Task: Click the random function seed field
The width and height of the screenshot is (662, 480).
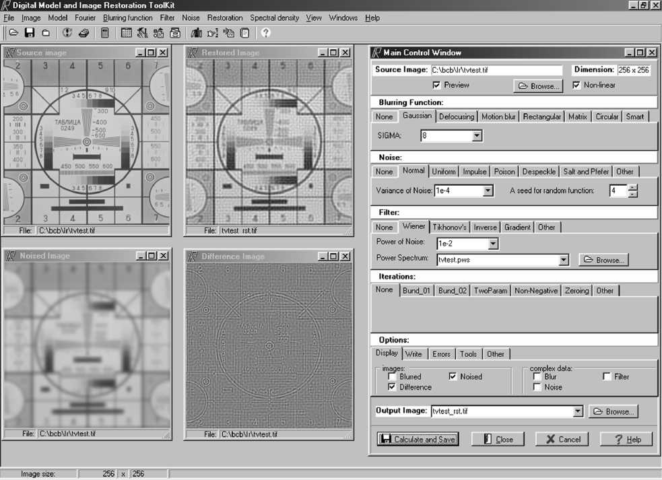Action: pyautogui.click(x=618, y=191)
